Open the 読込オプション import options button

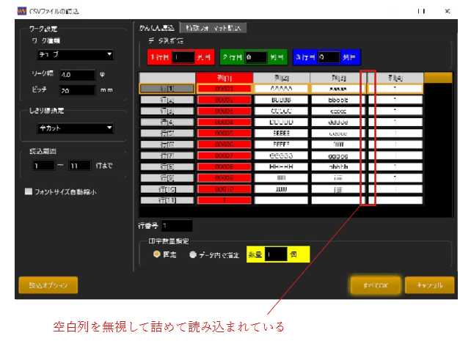coord(48,285)
